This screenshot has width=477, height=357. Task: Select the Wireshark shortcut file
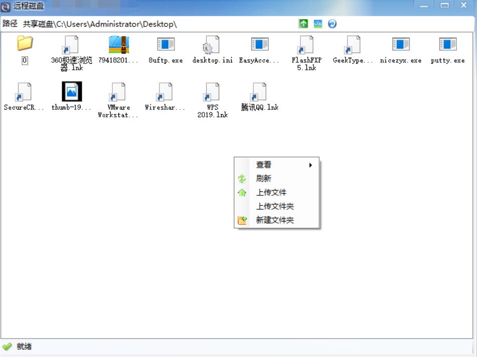click(x=165, y=92)
